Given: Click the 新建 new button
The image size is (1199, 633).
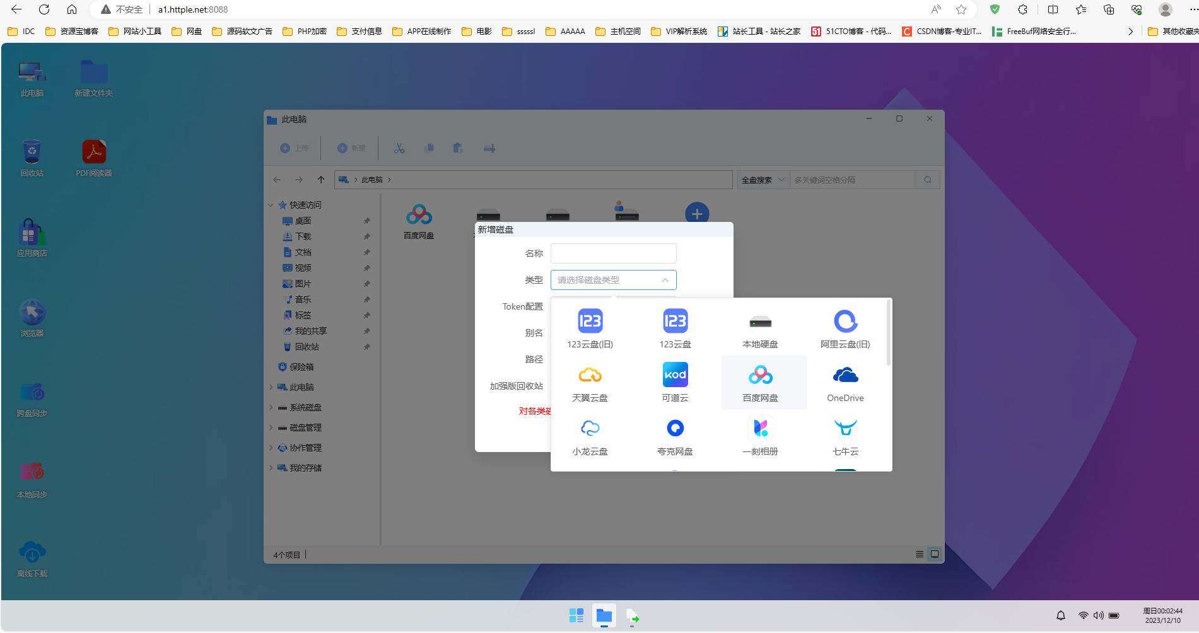Looking at the screenshot, I should [351, 148].
